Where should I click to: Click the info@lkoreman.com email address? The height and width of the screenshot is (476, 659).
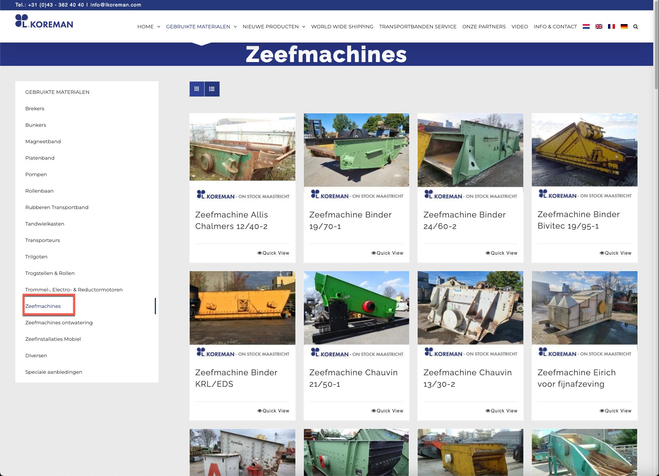click(x=116, y=5)
